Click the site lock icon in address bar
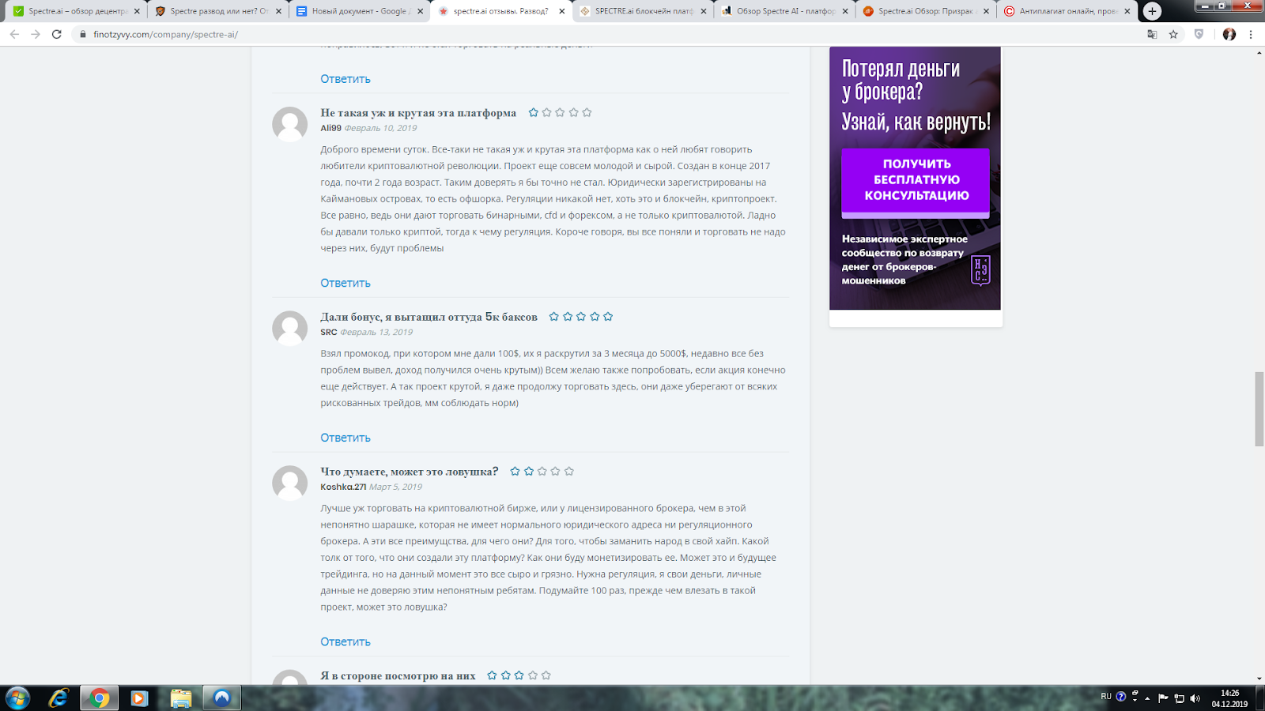1265x711 pixels. (x=82, y=35)
